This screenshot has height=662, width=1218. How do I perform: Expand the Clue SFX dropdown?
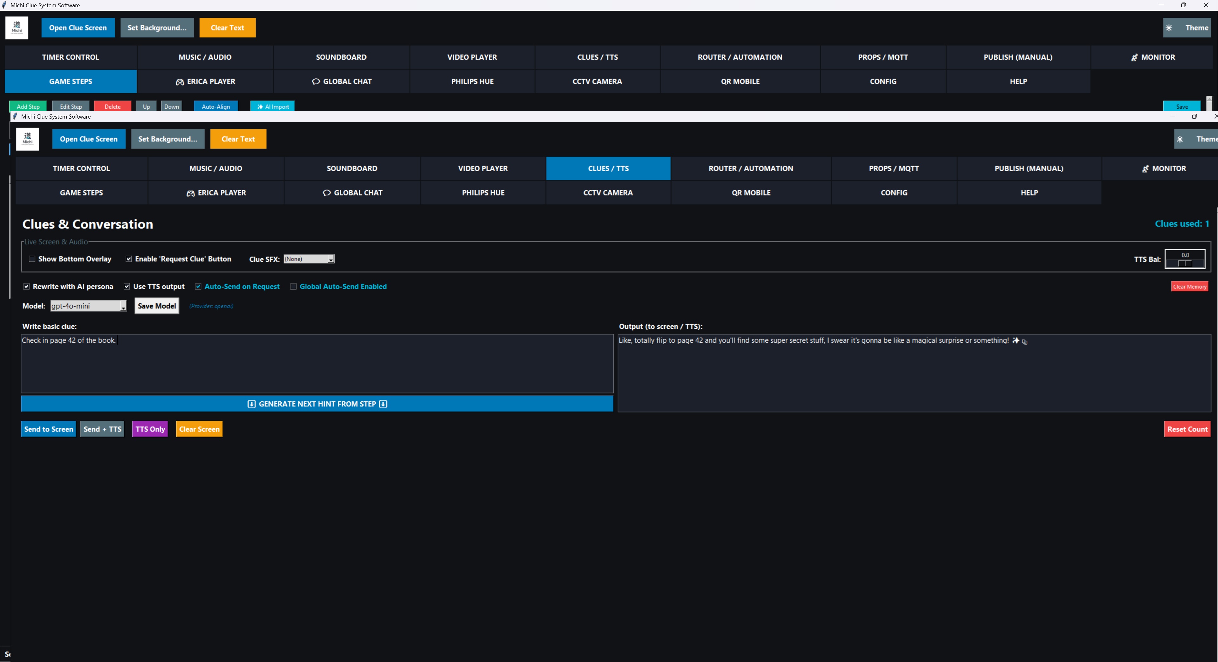click(331, 259)
